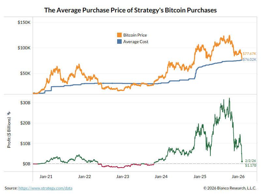This screenshot has width=261, height=196.
Task: Click the $1.17B profit annotation
Action: pos(251,165)
